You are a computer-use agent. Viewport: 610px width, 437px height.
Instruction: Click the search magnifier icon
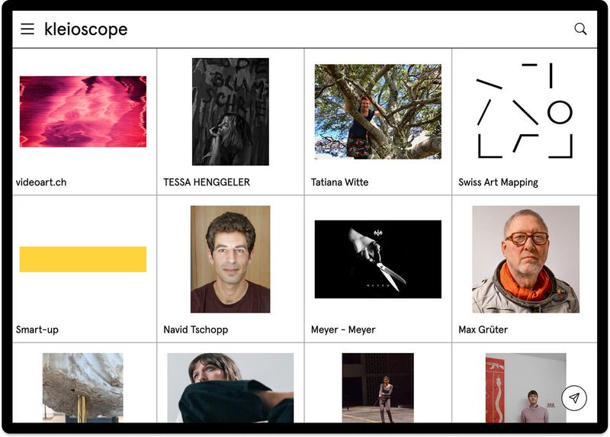point(580,29)
